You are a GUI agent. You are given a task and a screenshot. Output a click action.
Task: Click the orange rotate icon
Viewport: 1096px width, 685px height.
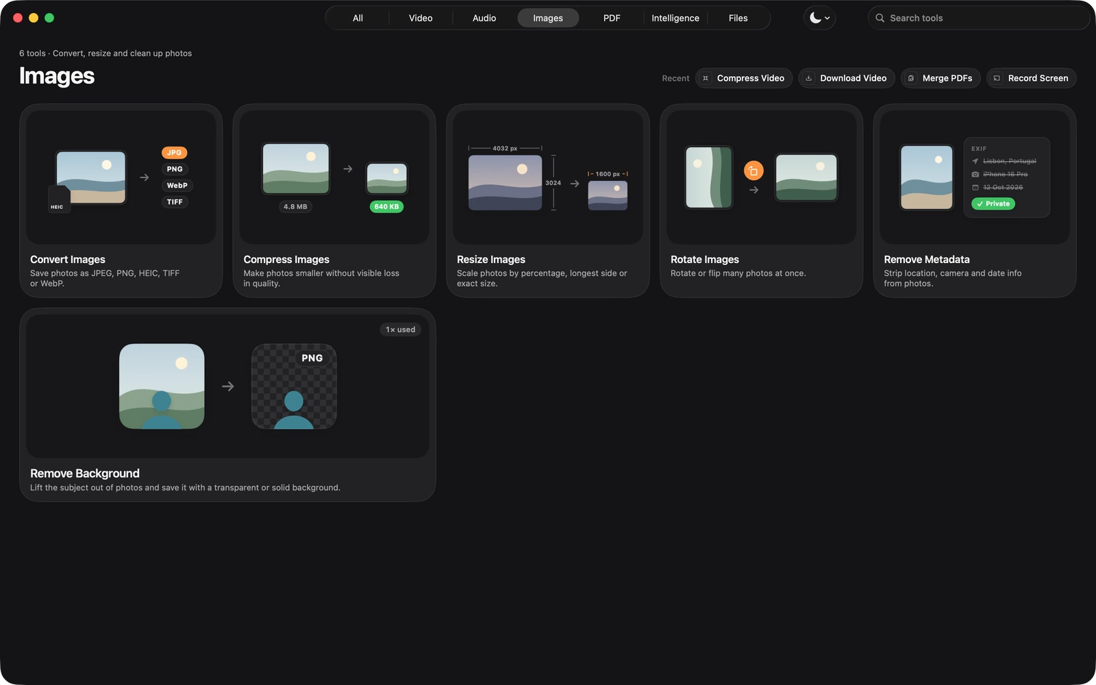[754, 171]
